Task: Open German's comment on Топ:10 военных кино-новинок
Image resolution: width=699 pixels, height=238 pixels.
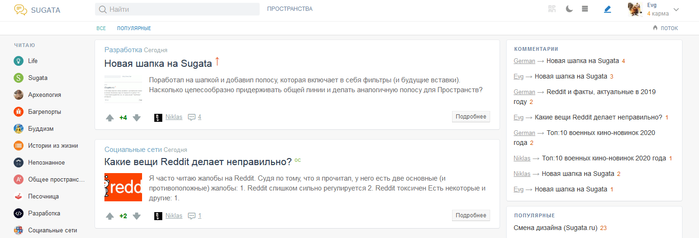Action: 584,137
